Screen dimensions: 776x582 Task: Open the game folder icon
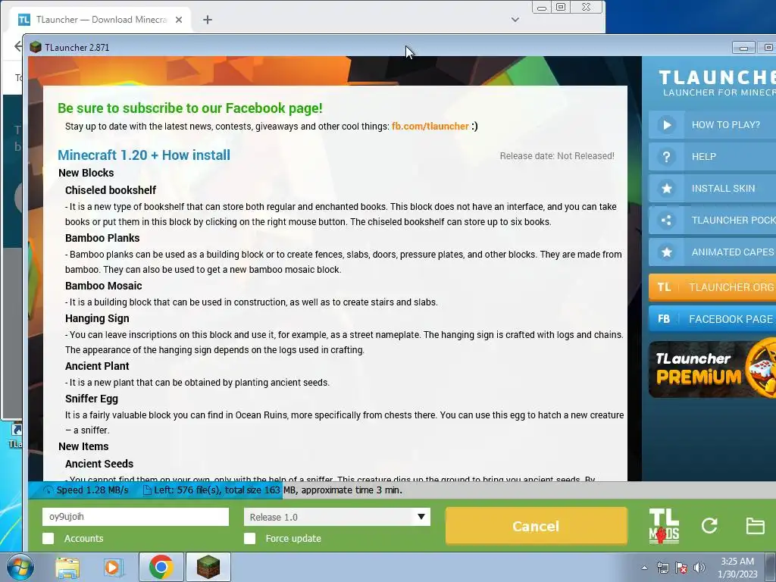tap(756, 526)
